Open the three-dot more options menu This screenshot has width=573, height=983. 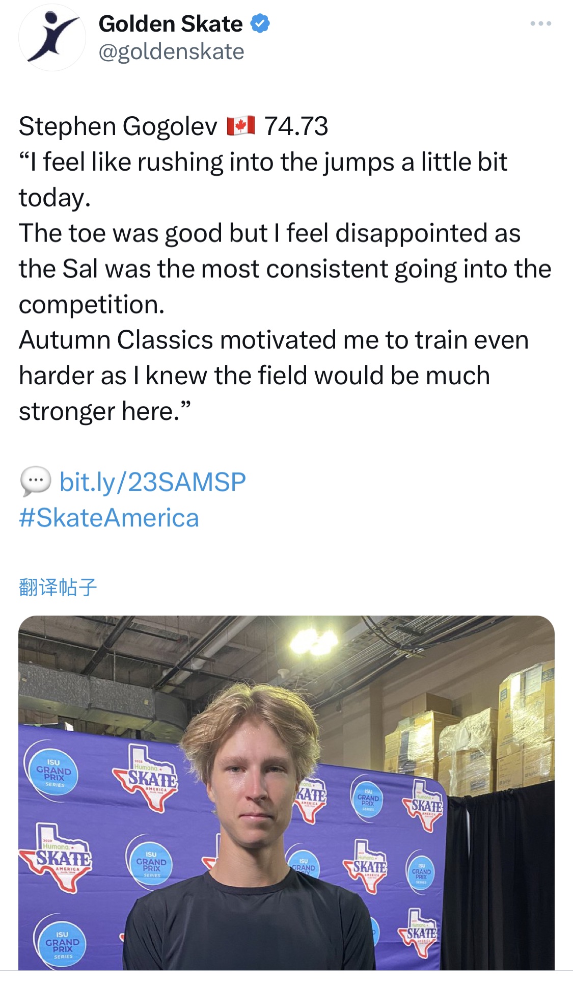point(540,23)
